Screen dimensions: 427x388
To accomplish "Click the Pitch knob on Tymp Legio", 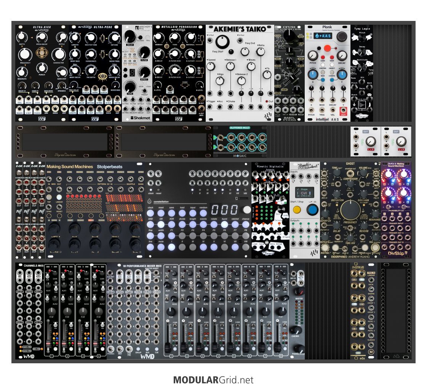I will pyautogui.click(x=362, y=38).
